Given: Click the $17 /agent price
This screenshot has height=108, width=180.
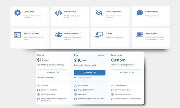Looking at the screenshot, I should 43,60.
